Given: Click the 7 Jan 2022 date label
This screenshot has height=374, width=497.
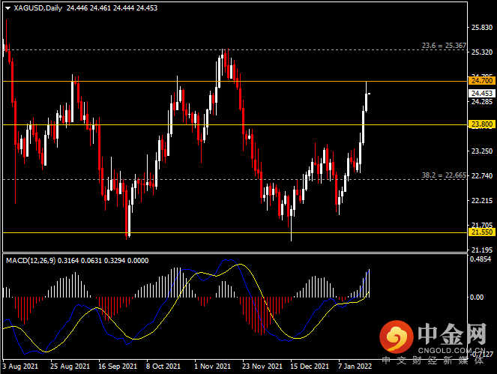Looking at the screenshot, I should click(x=355, y=367).
